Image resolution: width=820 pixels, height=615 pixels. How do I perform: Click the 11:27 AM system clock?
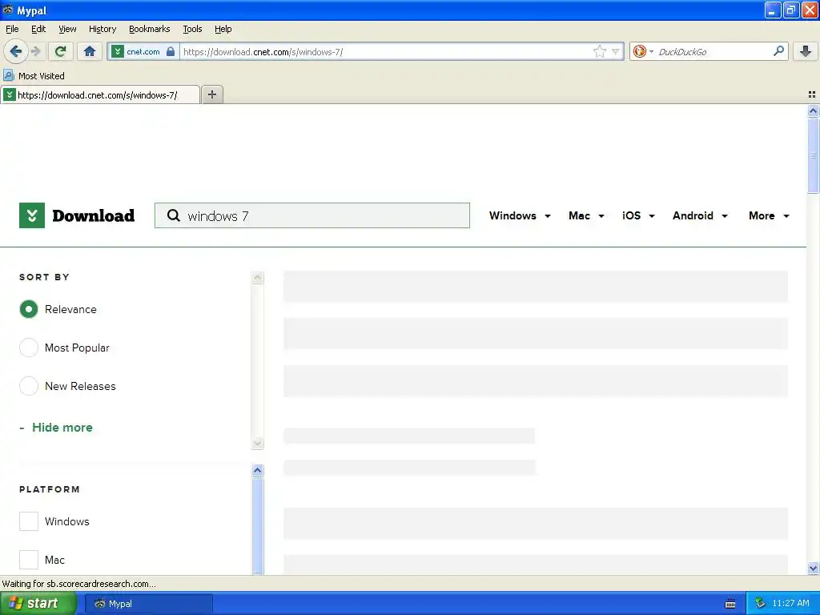[x=790, y=603]
